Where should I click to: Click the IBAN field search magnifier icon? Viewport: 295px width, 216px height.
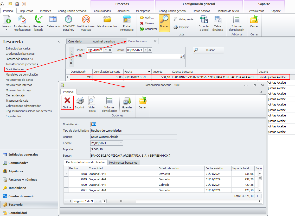(x=182, y=56)
